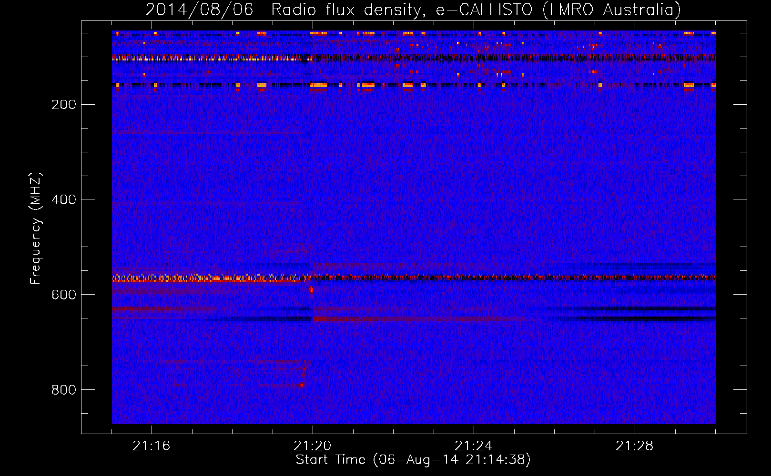Viewport: 771px width, 476px height.
Task: Click the plot title with the date 2014/08/06
Action: pyautogui.click(x=413, y=10)
